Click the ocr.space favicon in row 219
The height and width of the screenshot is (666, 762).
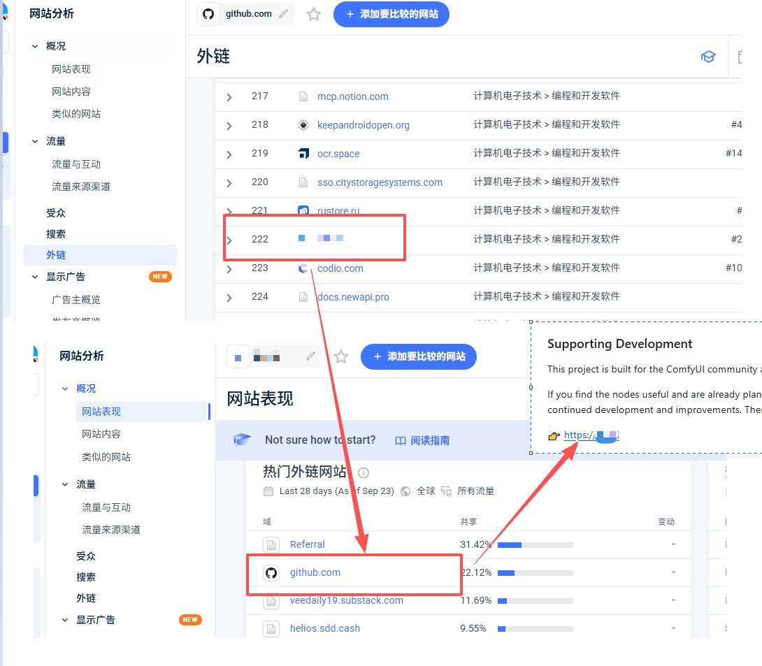click(x=303, y=154)
